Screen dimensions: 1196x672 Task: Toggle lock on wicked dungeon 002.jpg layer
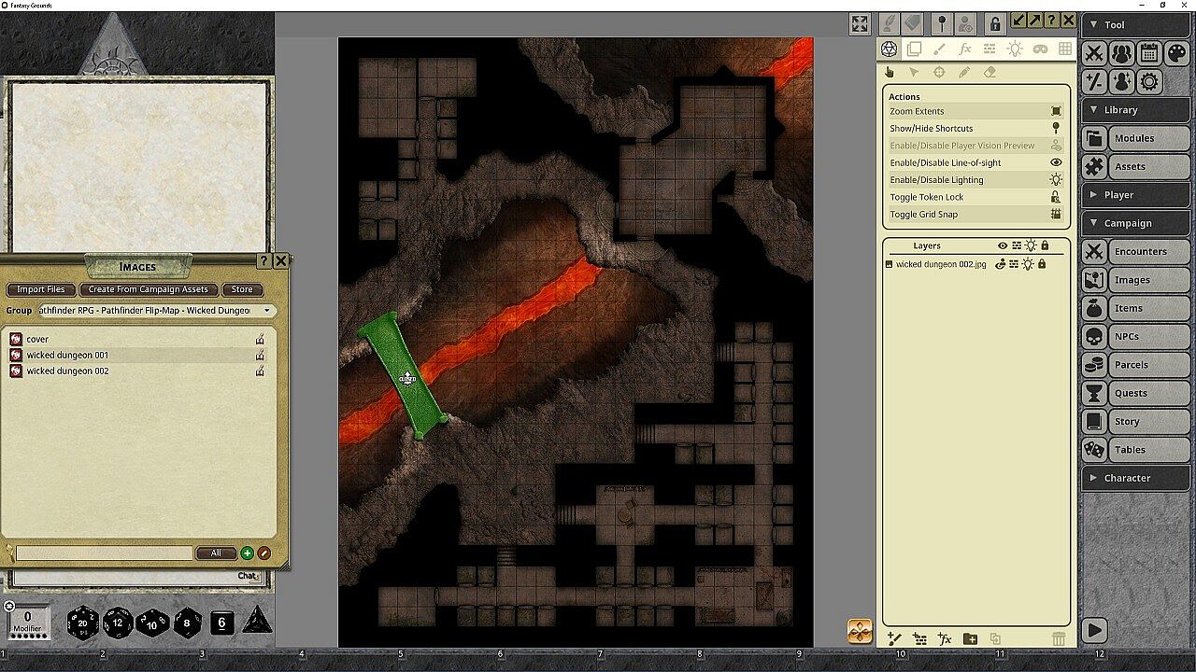click(x=1042, y=264)
